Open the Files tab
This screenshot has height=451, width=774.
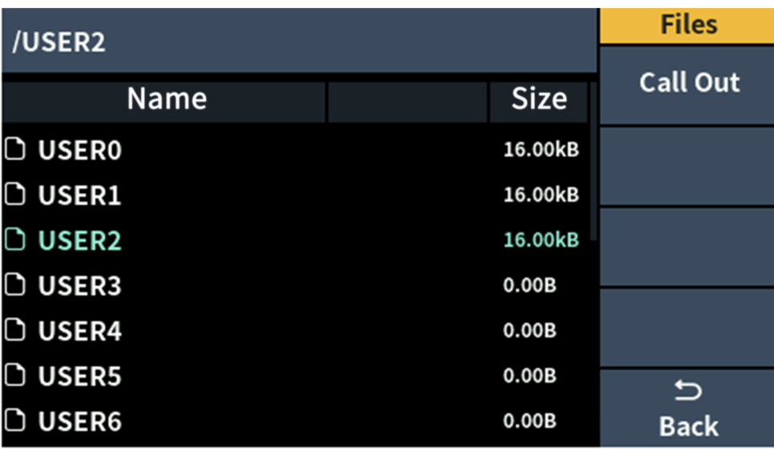point(687,25)
